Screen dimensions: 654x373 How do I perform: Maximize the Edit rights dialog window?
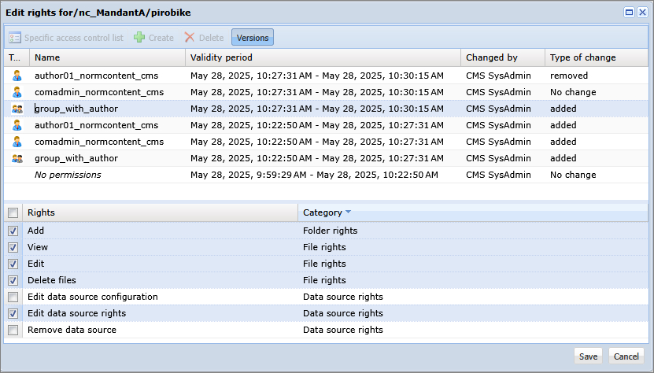click(x=630, y=12)
